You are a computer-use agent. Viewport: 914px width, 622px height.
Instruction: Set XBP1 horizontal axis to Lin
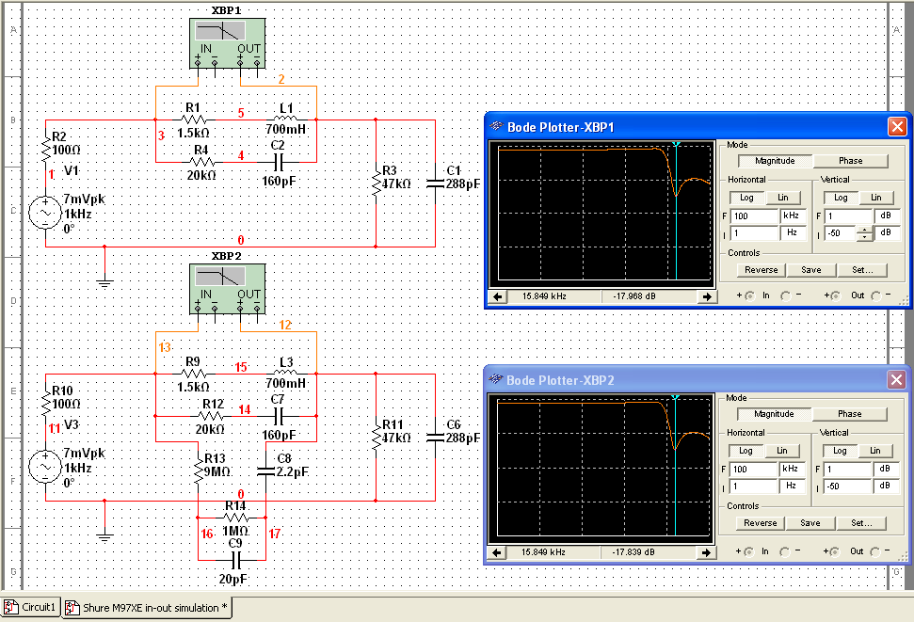pyautogui.click(x=783, y=198)
